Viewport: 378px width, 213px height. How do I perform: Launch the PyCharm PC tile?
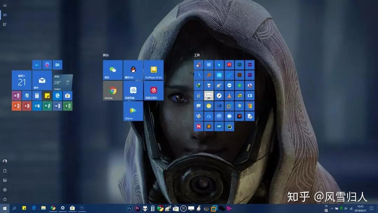(x=229, y=126)
